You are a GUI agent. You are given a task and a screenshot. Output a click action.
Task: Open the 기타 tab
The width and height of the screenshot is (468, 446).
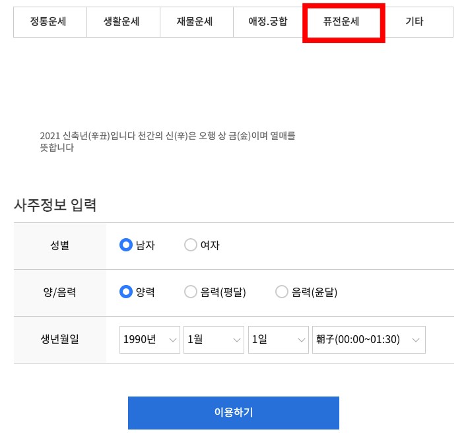[x=415, y=22]
